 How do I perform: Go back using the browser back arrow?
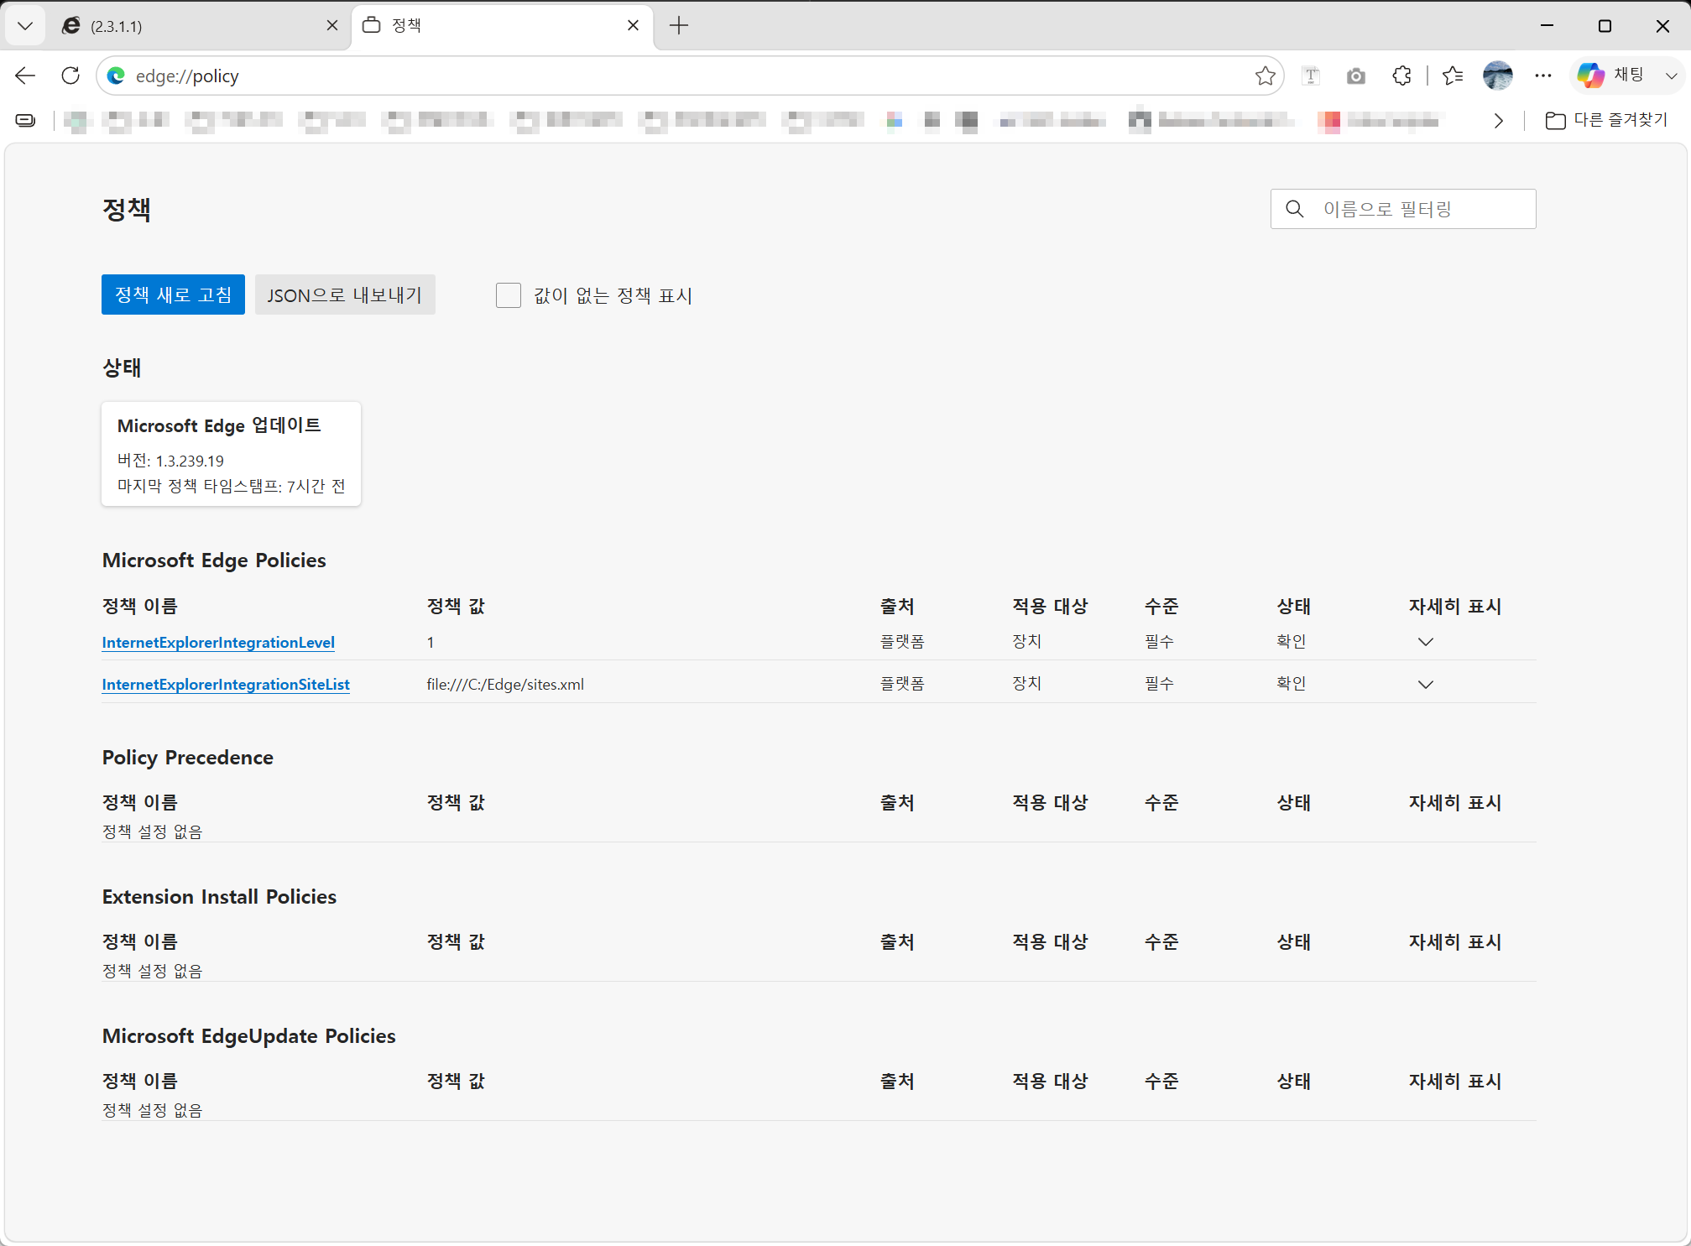click(25, 76)
